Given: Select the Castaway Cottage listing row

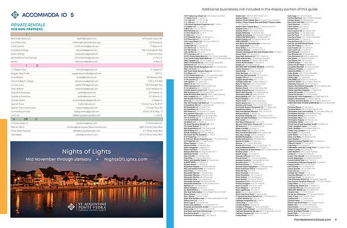Looking at the screenshot, I should pos(87,50).
